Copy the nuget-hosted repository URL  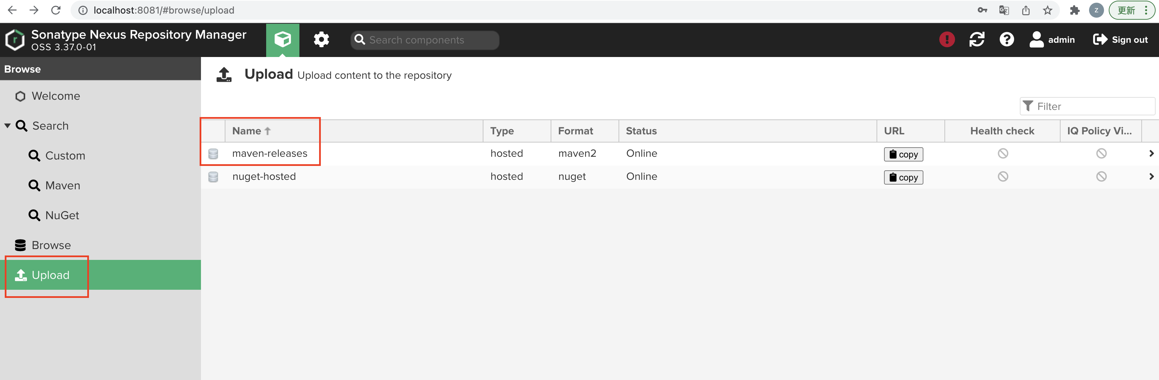pyautogui.click(x=903, y=177)
